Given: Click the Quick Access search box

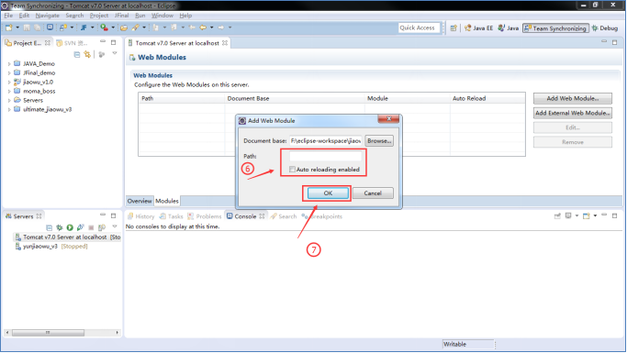Looking at the screenshot, I should pyautogui.click(x=419, y=28).
